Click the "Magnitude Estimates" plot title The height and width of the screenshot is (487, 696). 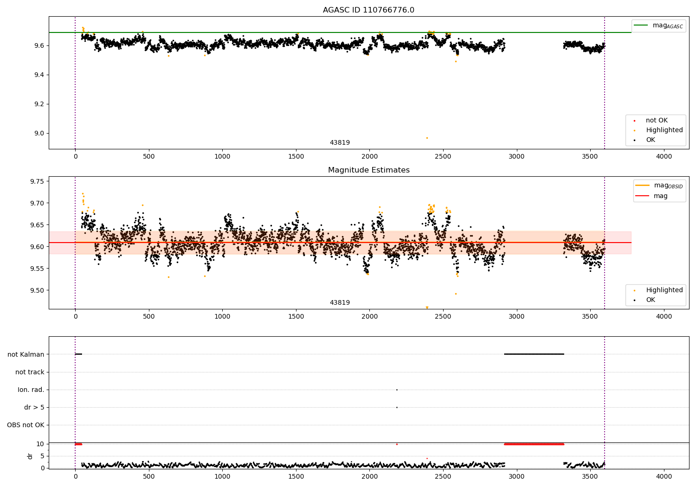click(368, 170)
